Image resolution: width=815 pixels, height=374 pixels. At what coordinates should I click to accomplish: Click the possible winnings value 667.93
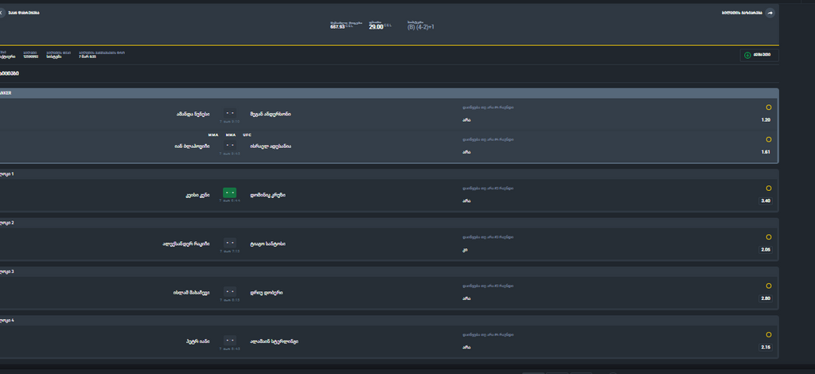[337, 27]
